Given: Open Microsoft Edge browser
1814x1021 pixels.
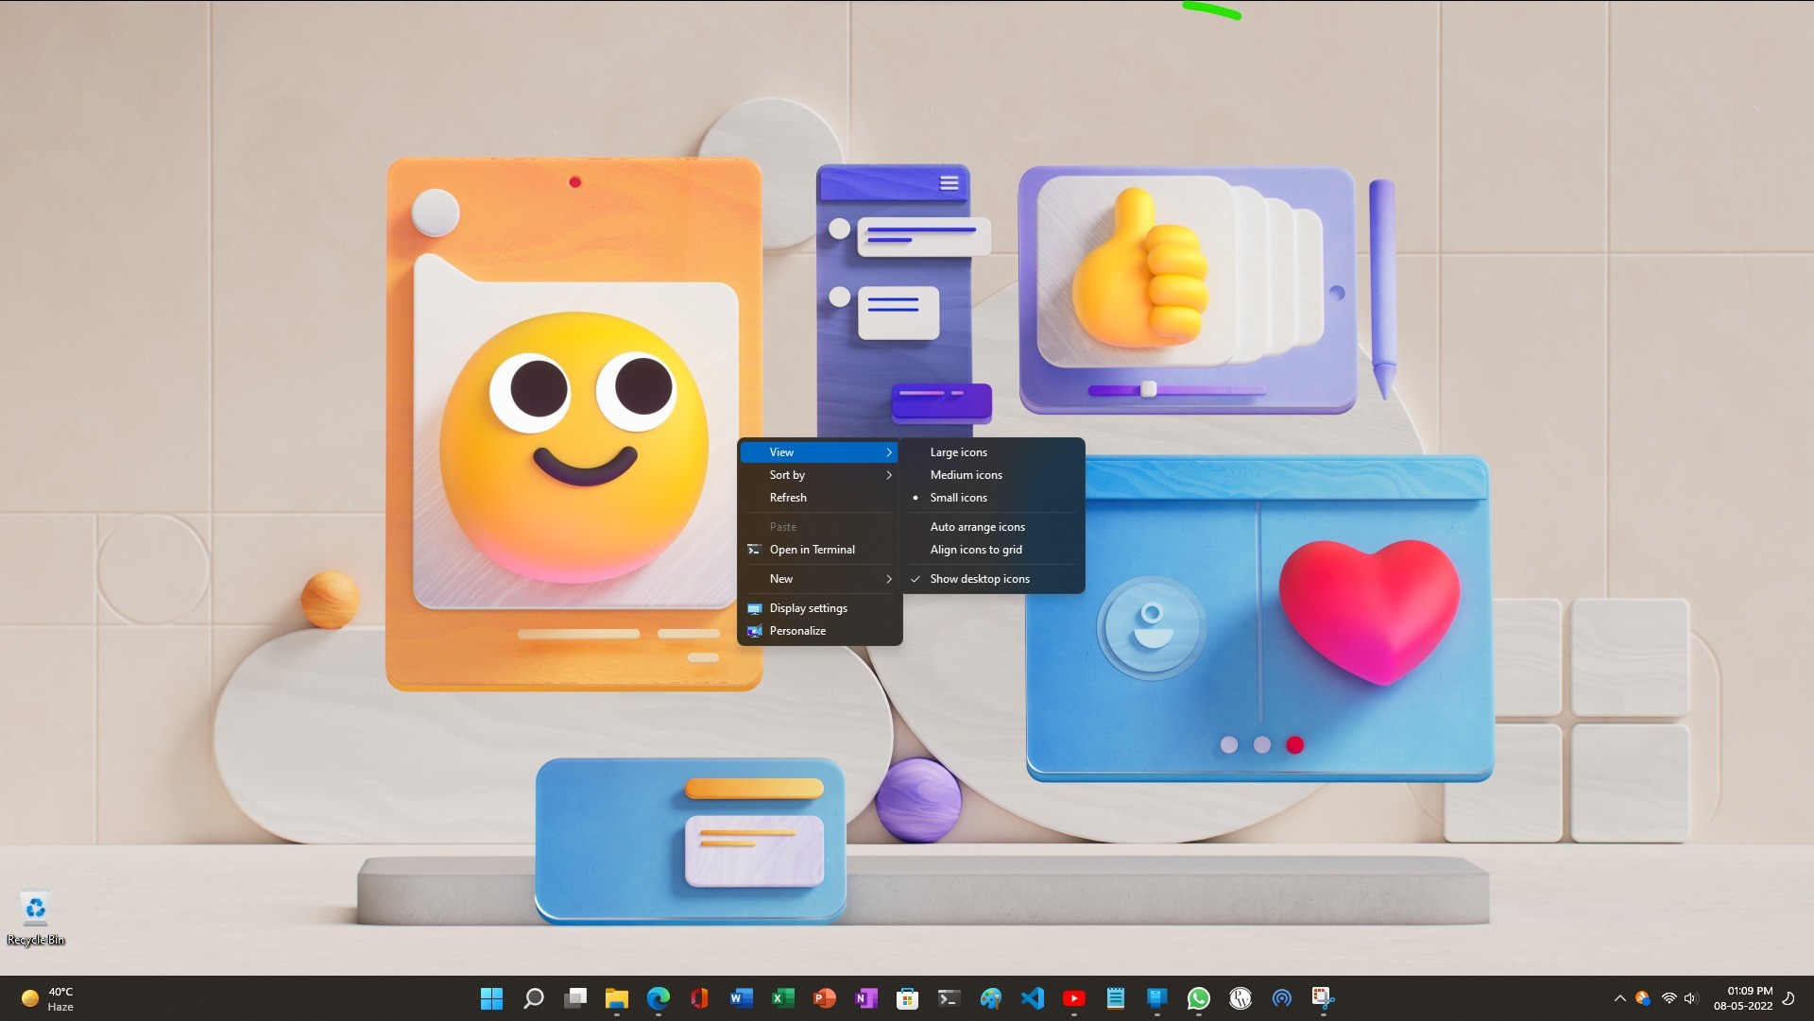Looking at the screenshot, I should [x=658, y=998].
